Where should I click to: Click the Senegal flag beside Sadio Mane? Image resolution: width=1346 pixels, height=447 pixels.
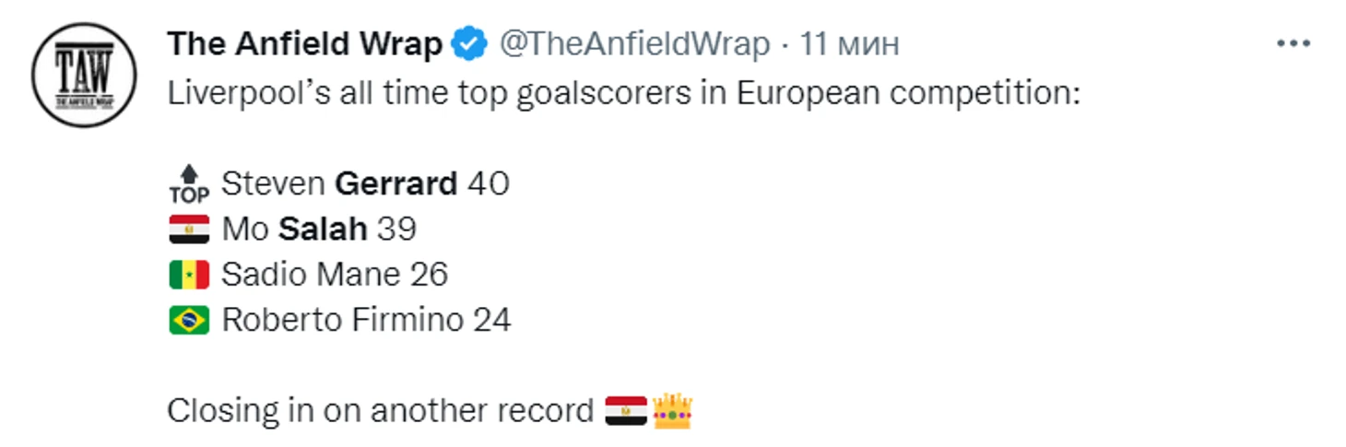189,275
